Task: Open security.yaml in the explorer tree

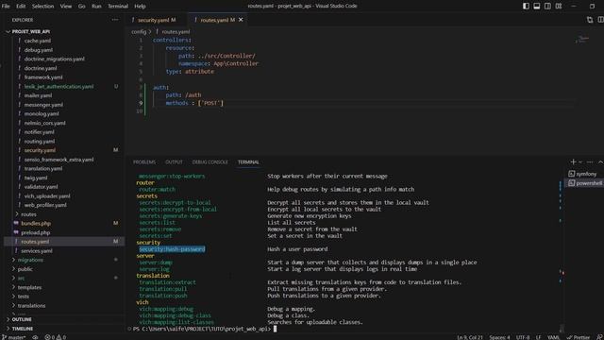Action: click(40, 150)
